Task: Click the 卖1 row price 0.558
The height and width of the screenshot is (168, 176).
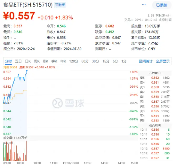Action: (x=155, y=97)
